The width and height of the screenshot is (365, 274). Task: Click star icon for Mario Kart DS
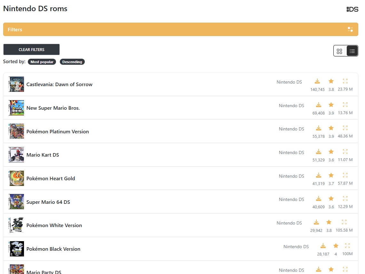point(331,152)
